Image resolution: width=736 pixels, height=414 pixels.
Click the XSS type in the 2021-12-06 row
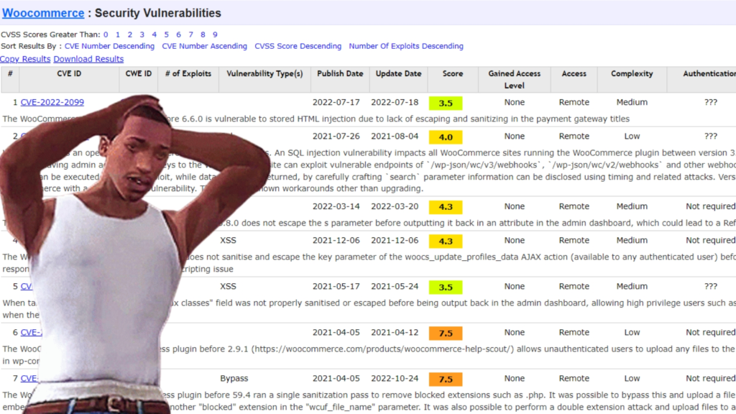click(228, 240)
